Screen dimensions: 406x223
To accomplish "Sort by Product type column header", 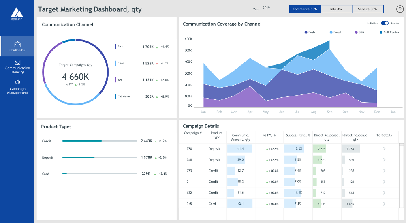I will (216, 135).
